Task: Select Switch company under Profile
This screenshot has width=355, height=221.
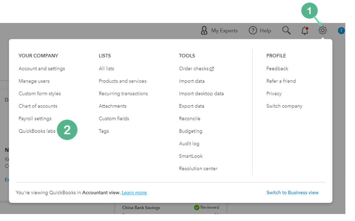Action: click(284, 106)
